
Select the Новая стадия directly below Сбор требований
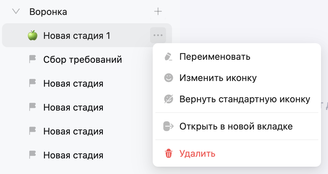pyautogui.click(x=73, y=84)
